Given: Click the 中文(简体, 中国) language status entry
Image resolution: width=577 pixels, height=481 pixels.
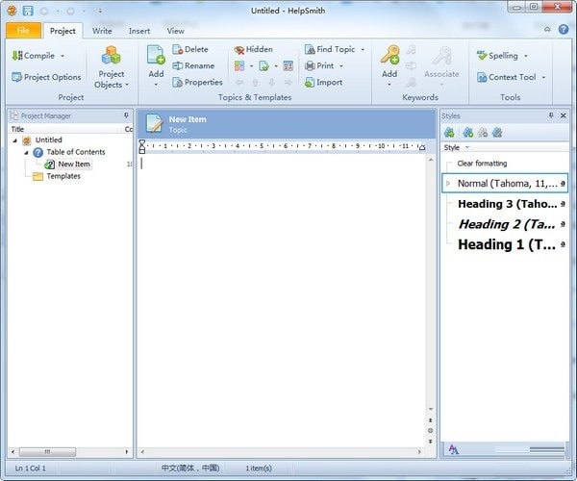Looking at the screenshot, I should [x=190, y=468].
